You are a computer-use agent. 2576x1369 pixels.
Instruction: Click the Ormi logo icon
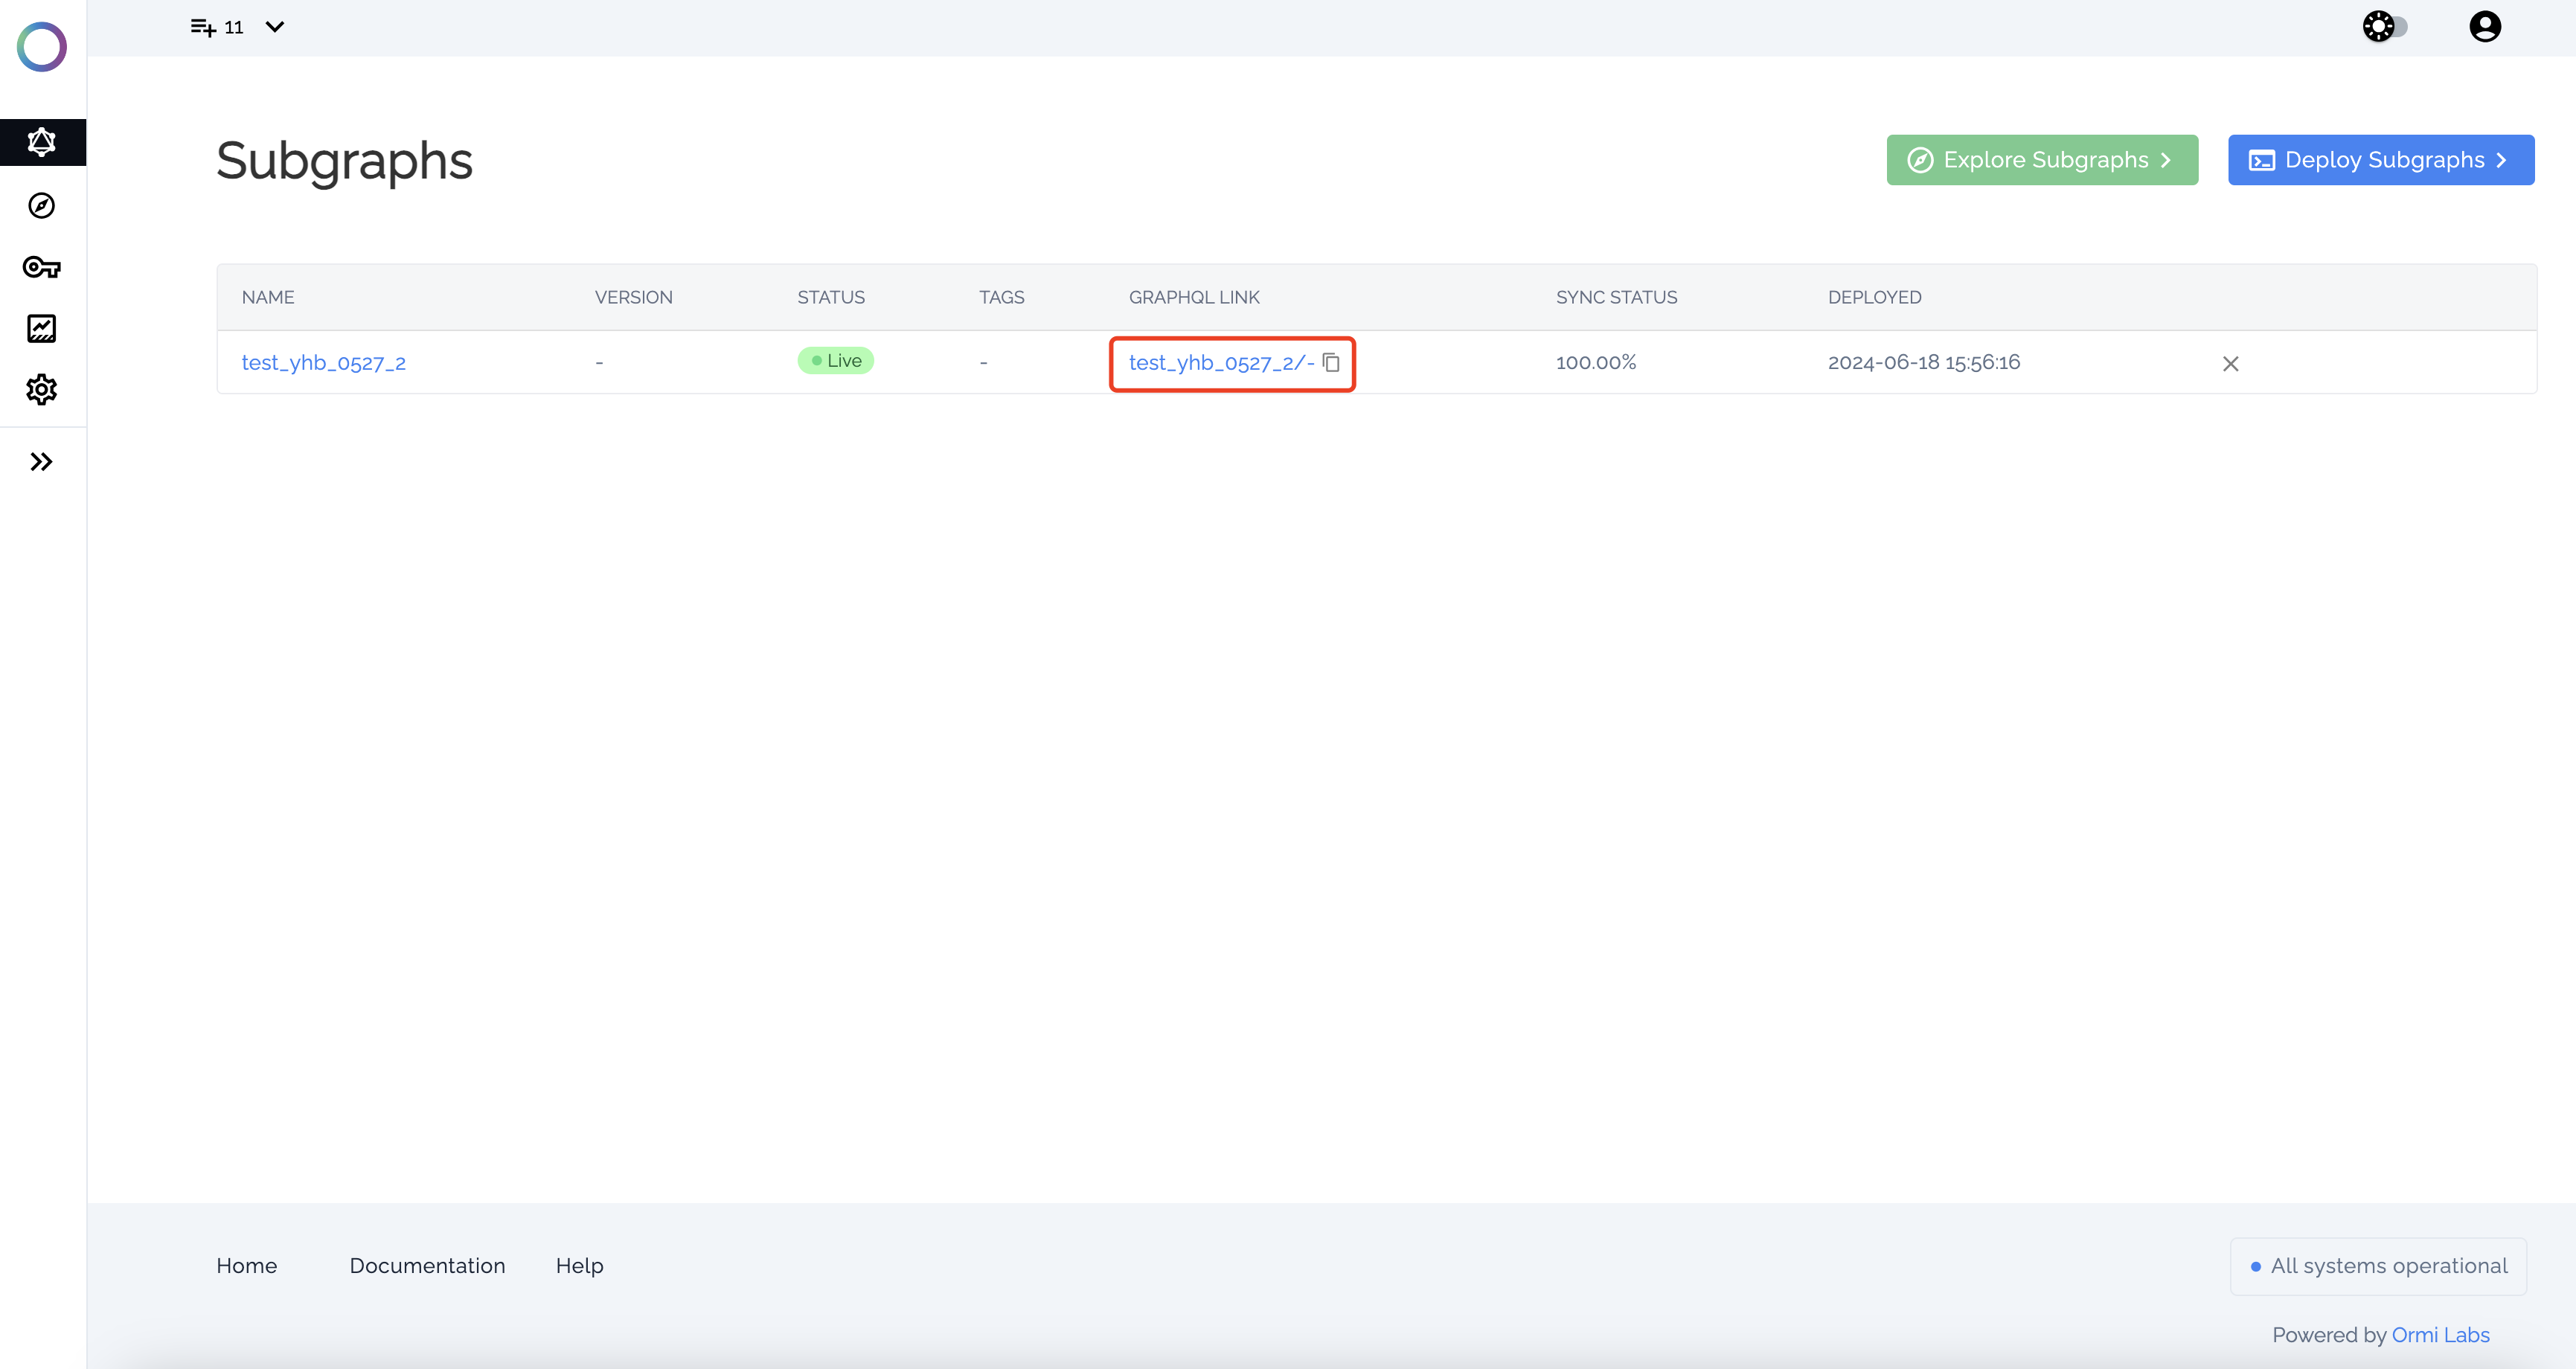[42, 47]
